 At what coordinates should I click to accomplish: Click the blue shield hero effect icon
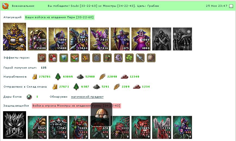64,58
